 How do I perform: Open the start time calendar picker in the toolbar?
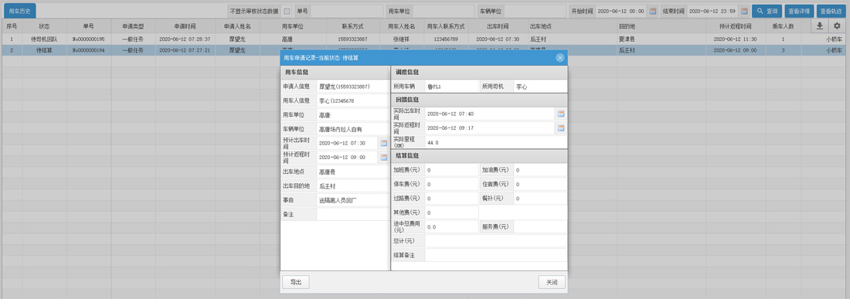[653, 11]
